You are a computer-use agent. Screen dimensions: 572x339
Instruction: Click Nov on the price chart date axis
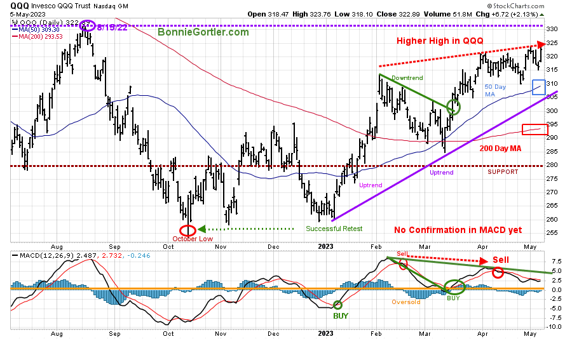[x=221, y=247]
